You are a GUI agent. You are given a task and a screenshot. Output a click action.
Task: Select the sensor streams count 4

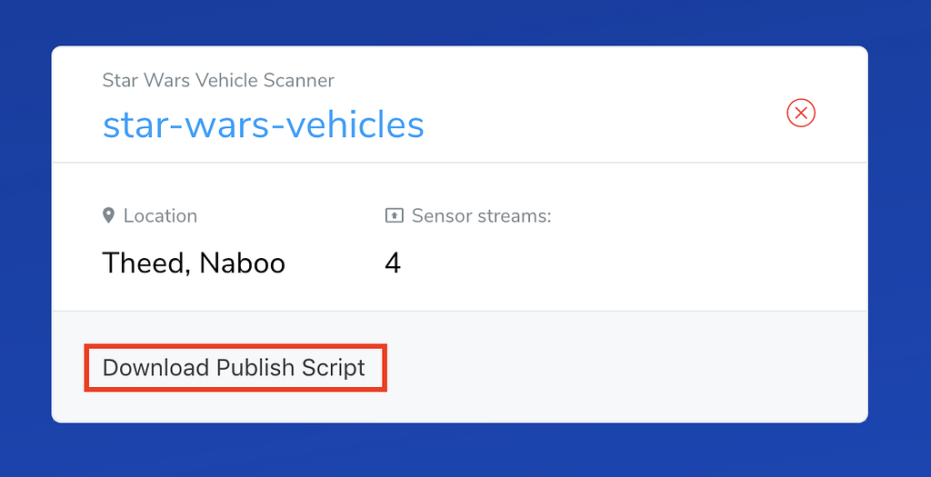393,263
